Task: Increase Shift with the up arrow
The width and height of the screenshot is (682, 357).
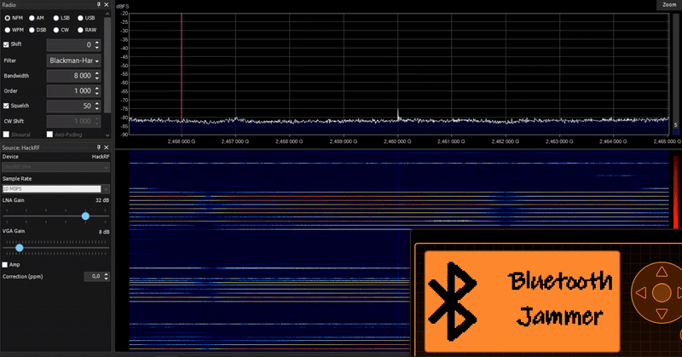Action: pos(97,43)
